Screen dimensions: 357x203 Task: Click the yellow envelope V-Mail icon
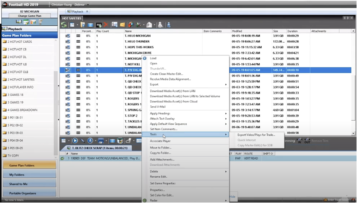(x=122, y=25)
